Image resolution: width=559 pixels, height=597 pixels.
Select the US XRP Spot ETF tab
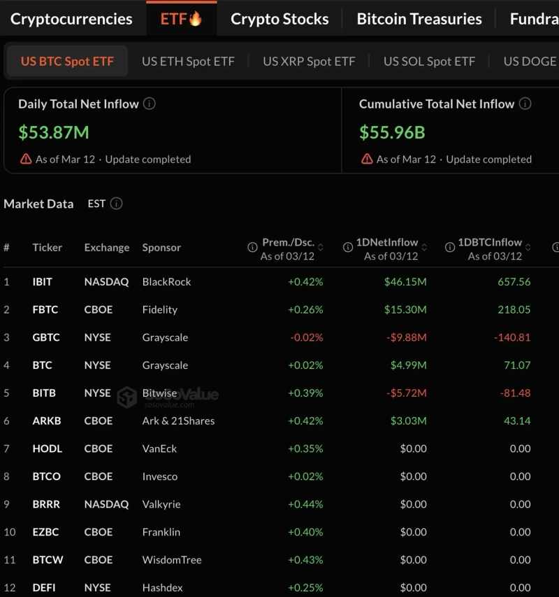pos(309,61)
